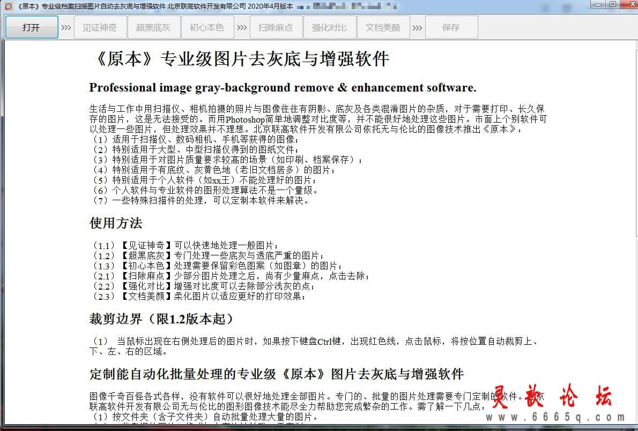638x431 pixels.
Task: Click the line （3）特别适用于对图片质量要求较高的场景
Action: (227, 160)
